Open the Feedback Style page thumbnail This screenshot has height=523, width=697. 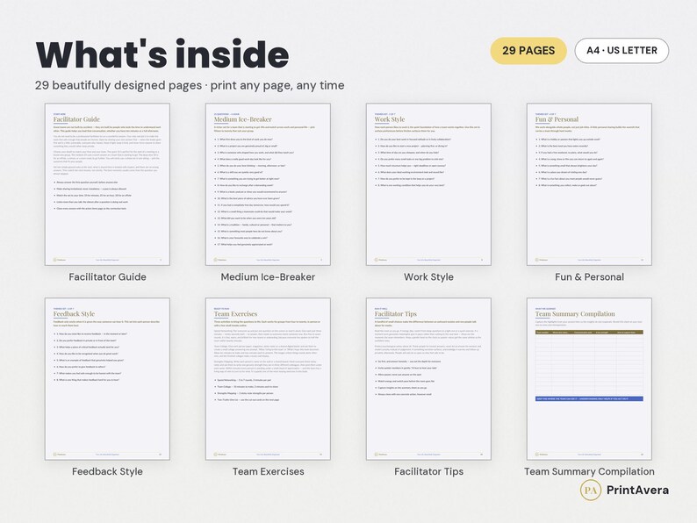coord(107,379)
